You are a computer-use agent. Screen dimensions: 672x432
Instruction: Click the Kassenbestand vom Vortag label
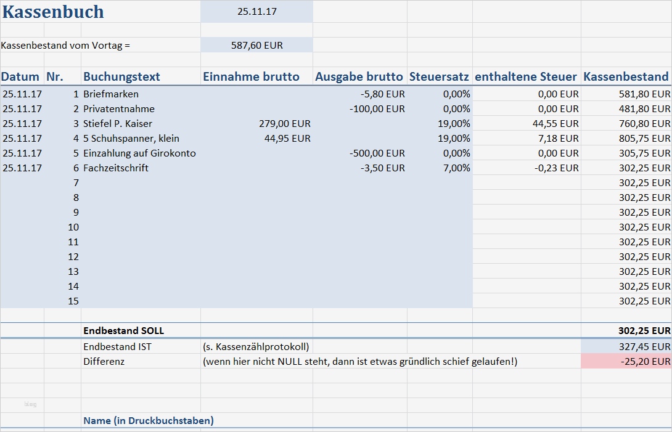tap(68, 44)
